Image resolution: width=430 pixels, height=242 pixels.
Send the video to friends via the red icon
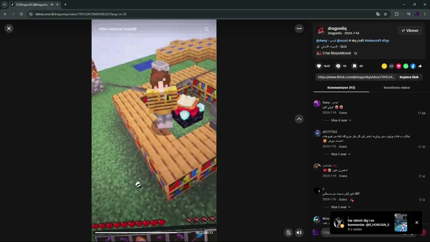pyautogui.click(x=399, y=66)
